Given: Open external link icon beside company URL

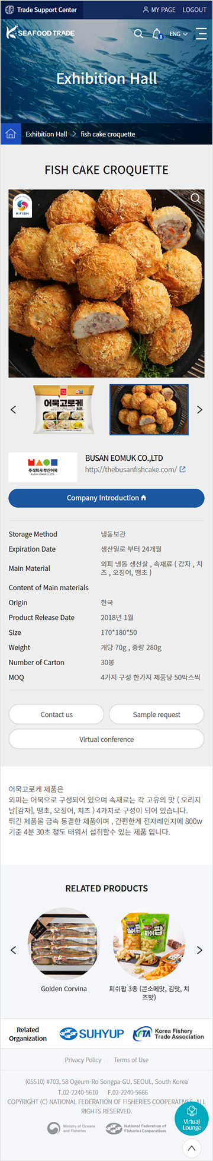Looking at the screenshot, I should [x=183, y=469].
